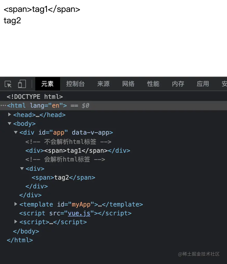
Task: Select the 不会解析html标签 comment node
Action: 68,142
